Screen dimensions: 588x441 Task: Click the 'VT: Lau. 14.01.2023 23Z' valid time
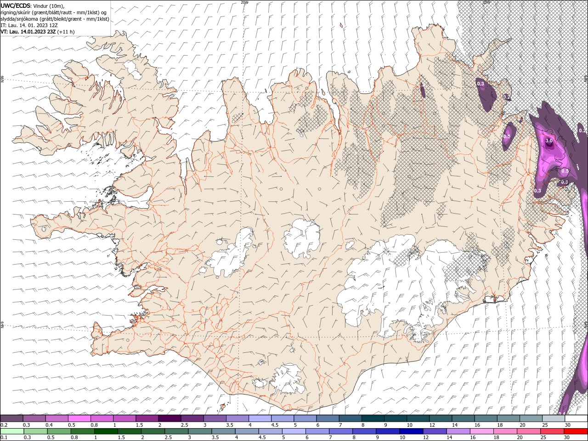(28, 32)
